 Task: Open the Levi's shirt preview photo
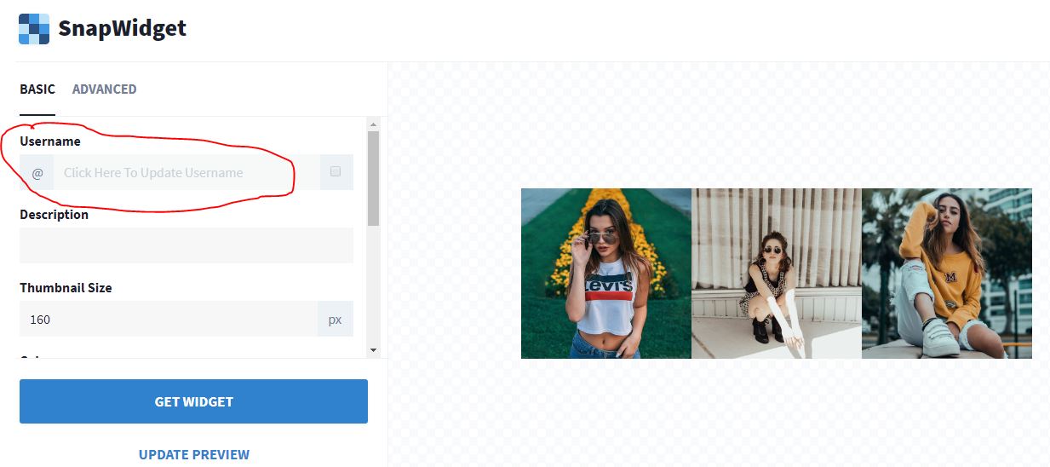(x=606, y=274)
